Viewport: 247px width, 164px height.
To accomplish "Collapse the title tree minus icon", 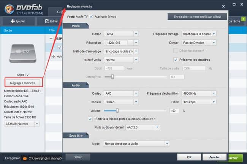I will 51,38.
